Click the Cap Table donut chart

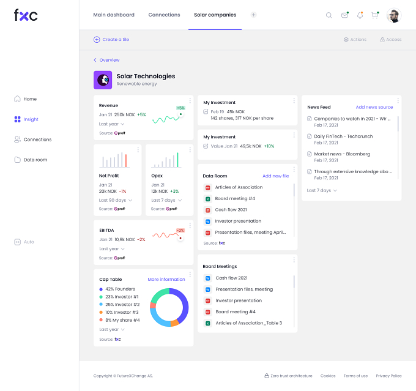pyautogui.click(x=169, y=307)
